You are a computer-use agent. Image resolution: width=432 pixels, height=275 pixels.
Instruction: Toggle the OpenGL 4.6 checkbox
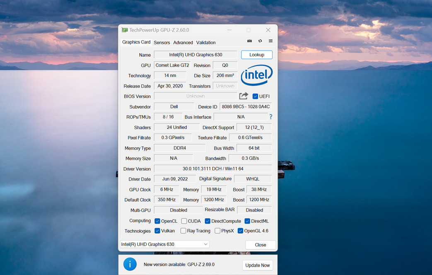point(240,231)
